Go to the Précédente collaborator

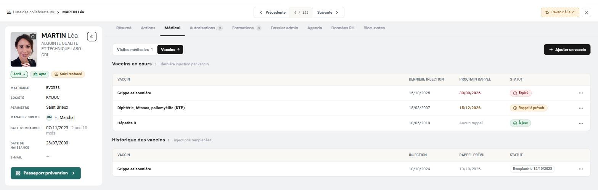[272, 13]
